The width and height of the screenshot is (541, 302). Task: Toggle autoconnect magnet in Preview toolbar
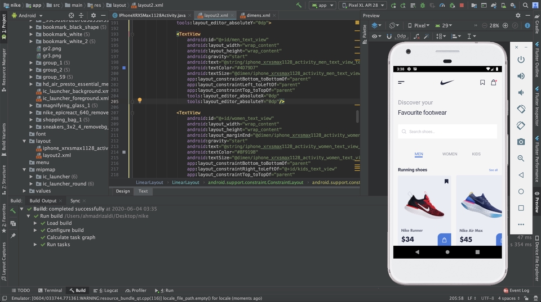(389, 36)
